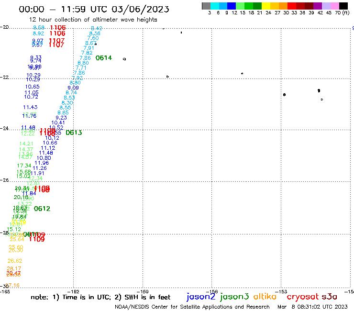Click the 10.41 wave height value
354x311 pixels.
tap(58, 122)
